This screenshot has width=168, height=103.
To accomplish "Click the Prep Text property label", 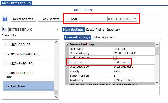I will point(76,62).
